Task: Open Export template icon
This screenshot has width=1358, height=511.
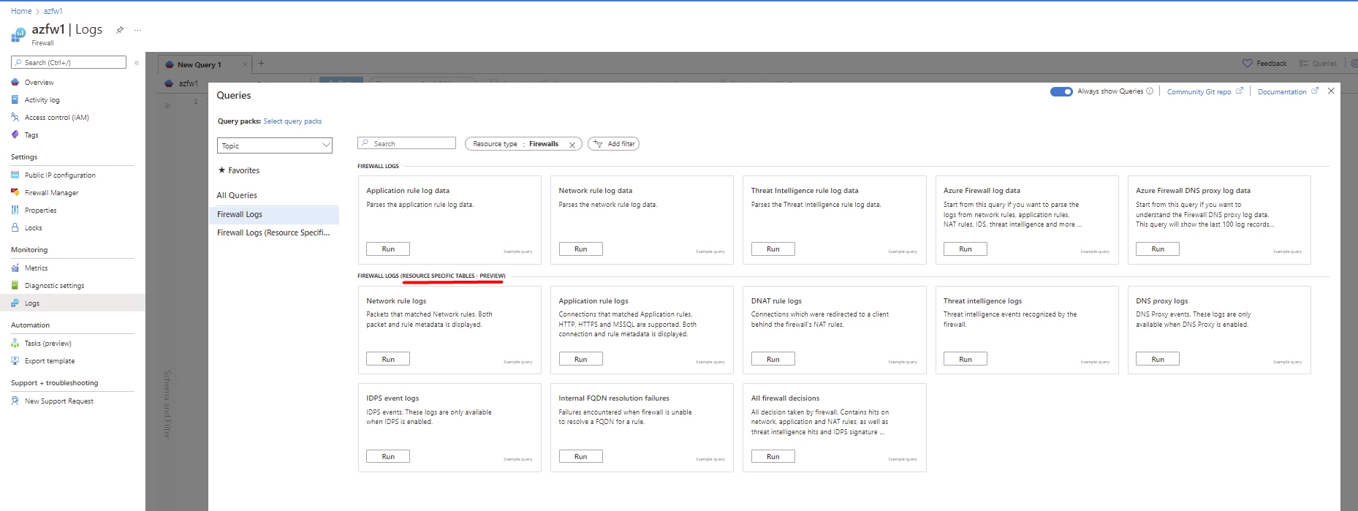Action: 15,361
